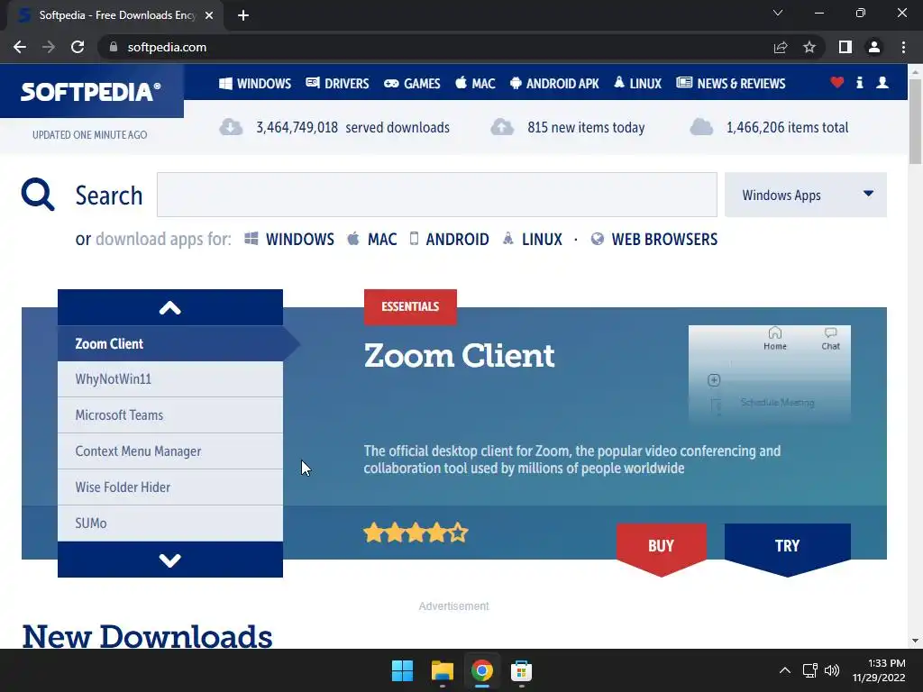The width and height of the screenshot is (923, 692).
Task: Open the volume tray icon
Action: click(x=832, y=670)
